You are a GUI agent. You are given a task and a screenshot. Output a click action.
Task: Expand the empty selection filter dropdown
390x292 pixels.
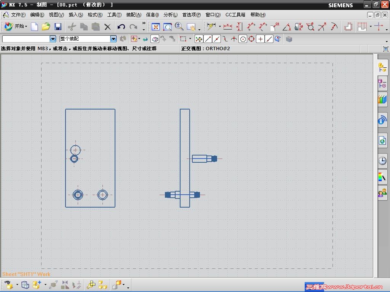coord(53,39)
